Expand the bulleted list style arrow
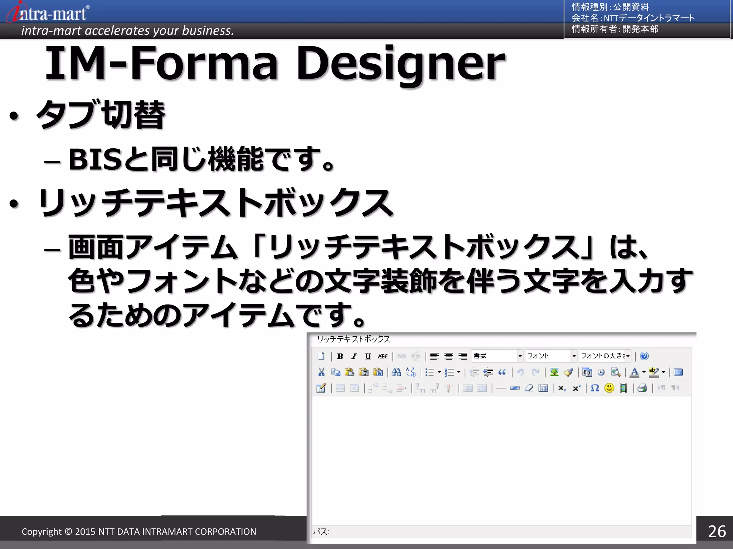The image size is (733, 549). tap(439, 372)
